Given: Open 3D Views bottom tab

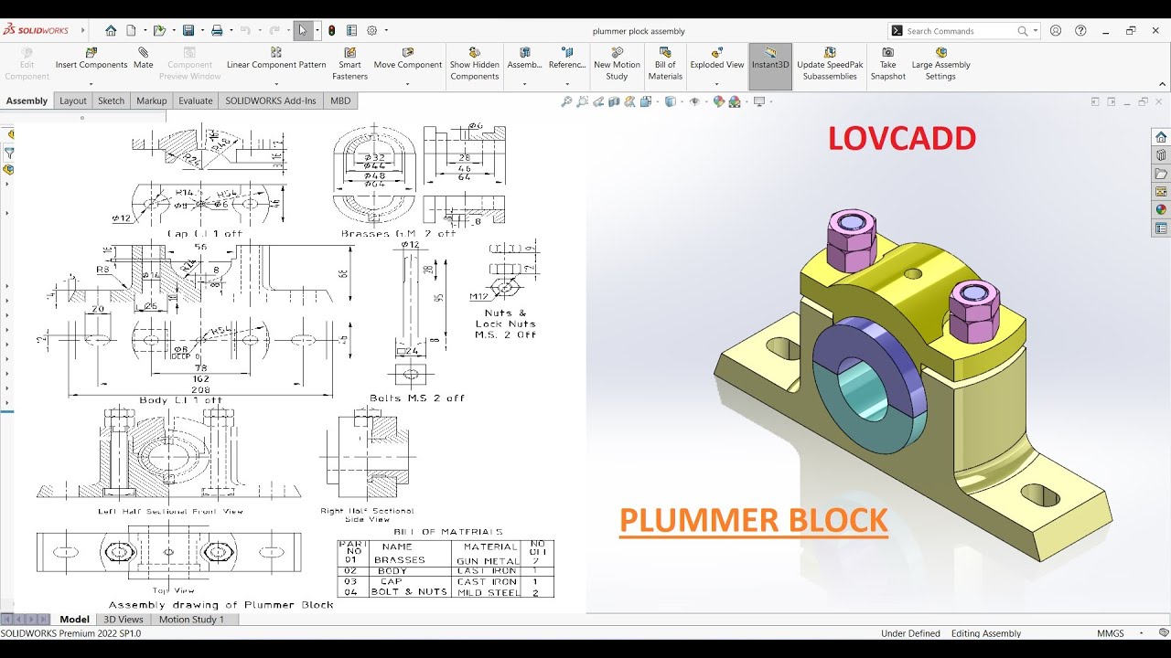Looking at the screenshot, I should pyautogui.click(x=124, y=619).
